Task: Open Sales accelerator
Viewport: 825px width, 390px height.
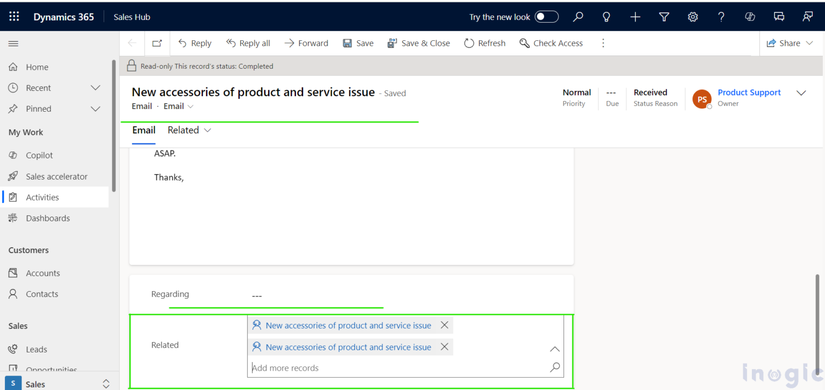Action: (x=57, y=176)
